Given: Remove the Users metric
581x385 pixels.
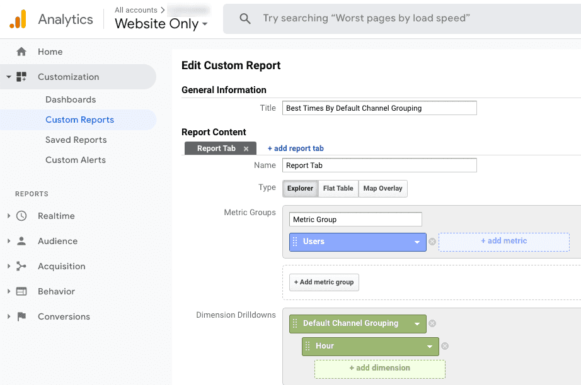Looking at the screenshot, I should pyautogui.click(x=432, y=242).
